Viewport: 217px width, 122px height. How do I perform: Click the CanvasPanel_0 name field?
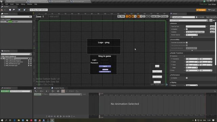(183, 17)
